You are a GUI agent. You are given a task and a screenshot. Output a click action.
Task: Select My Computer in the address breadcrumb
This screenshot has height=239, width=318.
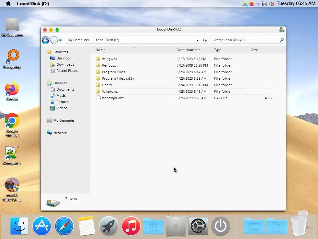[x=79, y=40]
